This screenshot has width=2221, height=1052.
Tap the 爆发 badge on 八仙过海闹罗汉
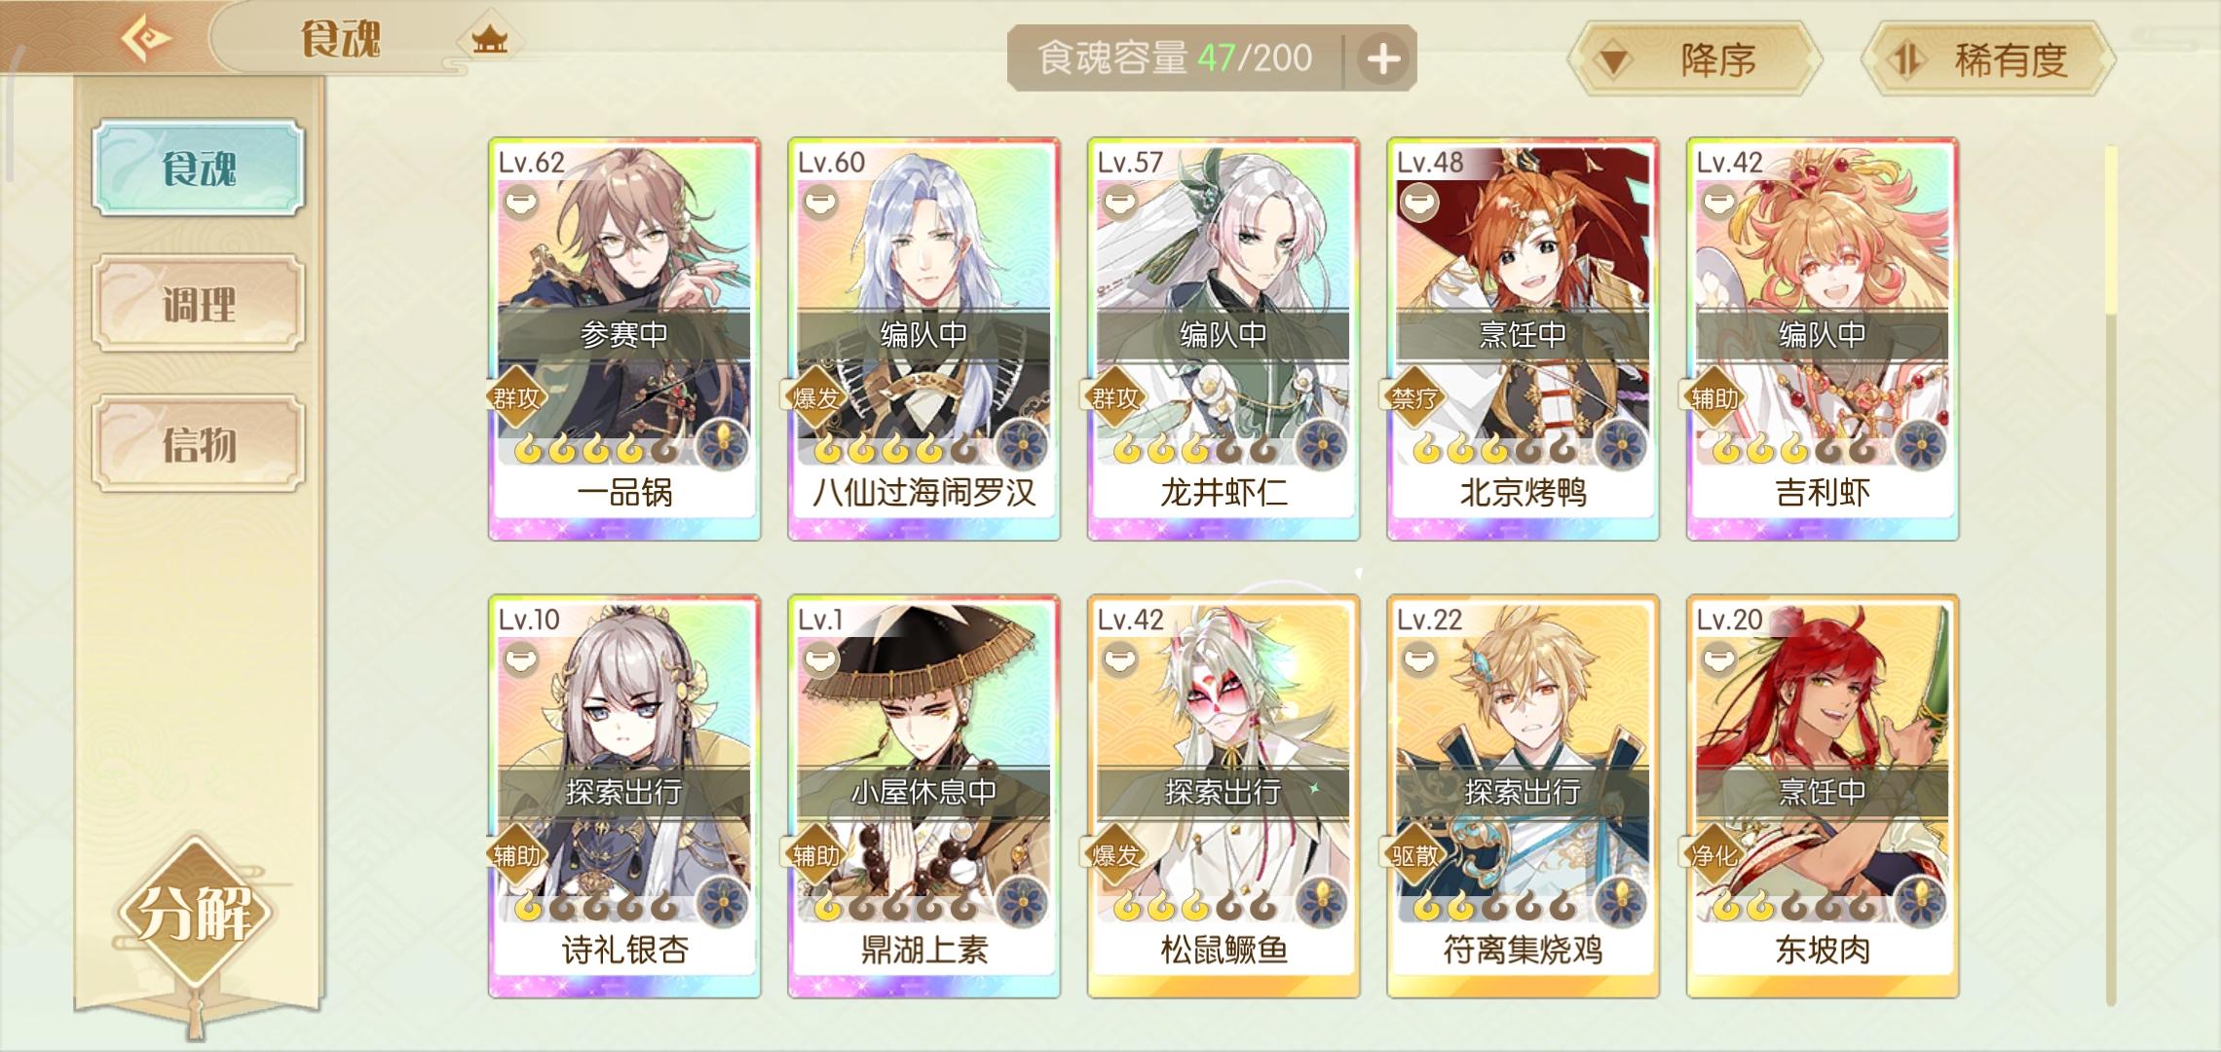pyautogui.click(x=815, y=397)
